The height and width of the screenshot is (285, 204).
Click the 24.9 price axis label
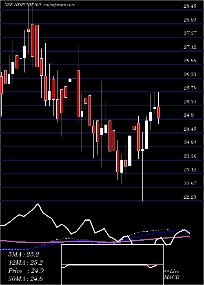pyautogui.click(x=188, y=115)
